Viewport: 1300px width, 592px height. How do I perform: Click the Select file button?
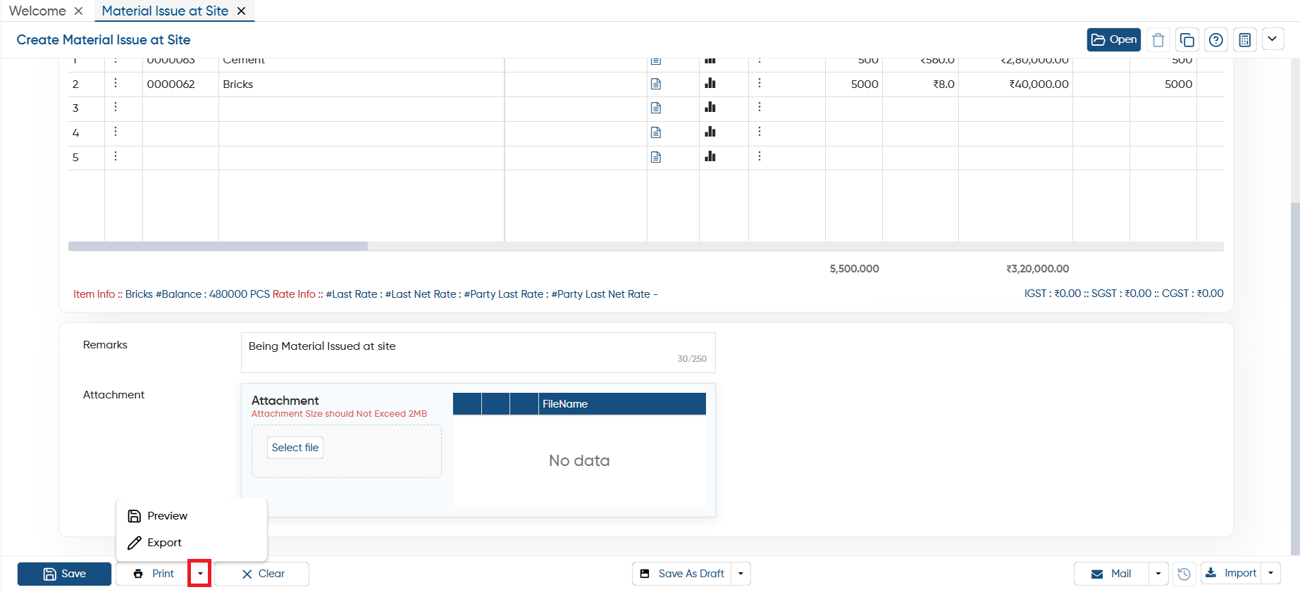point(295,448)
